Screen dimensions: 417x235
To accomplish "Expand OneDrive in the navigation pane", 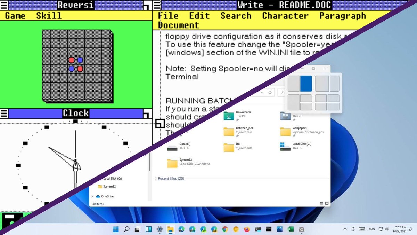I will point(92,196).
